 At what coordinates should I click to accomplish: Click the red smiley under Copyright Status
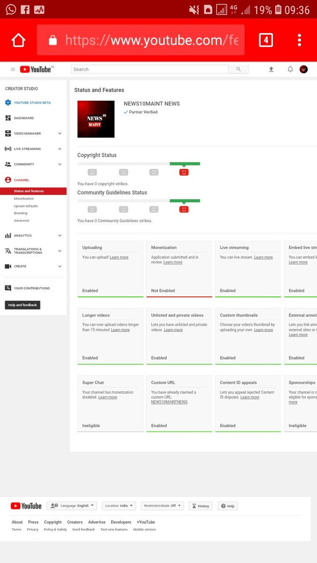coord(184,172)
